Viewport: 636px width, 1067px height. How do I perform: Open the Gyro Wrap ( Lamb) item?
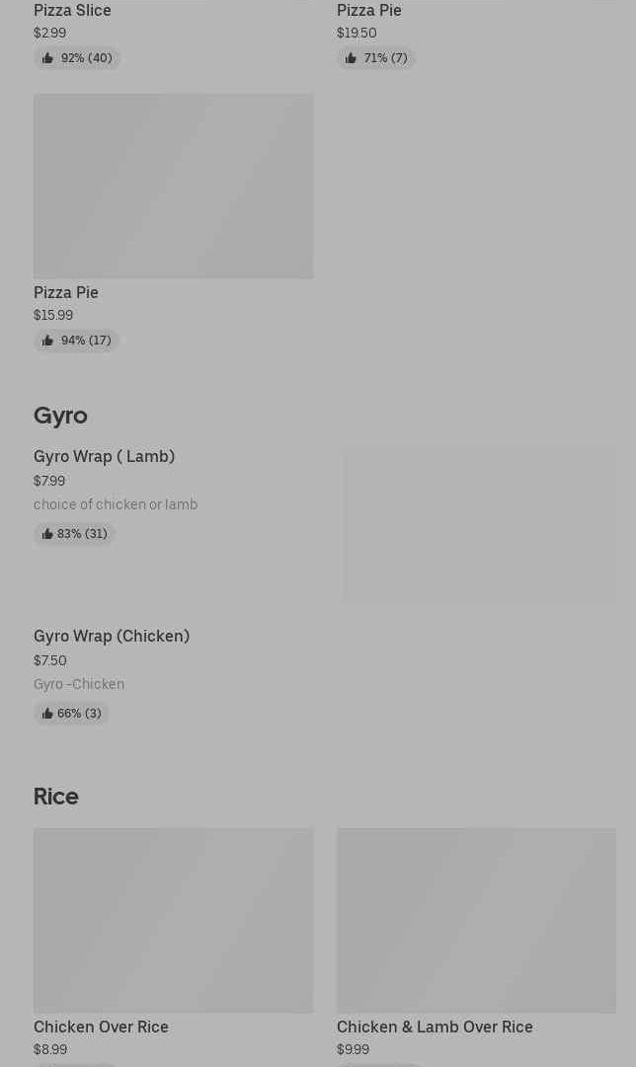(x=104, y=456)
